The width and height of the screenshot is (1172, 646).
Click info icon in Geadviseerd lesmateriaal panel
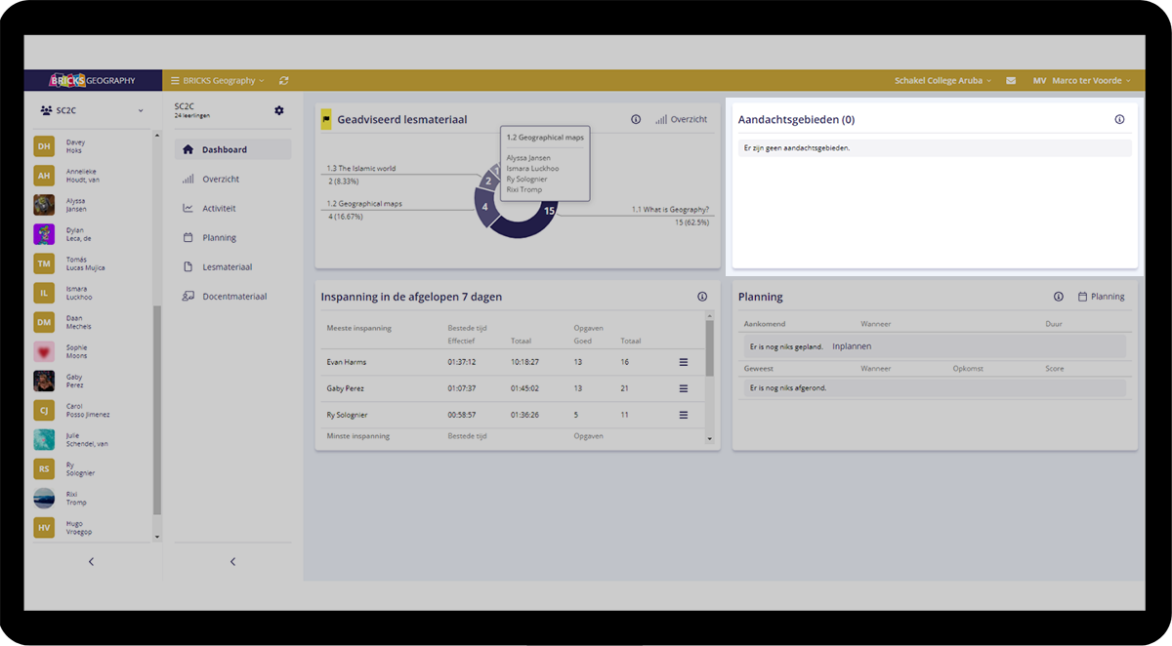coord(636,120)
